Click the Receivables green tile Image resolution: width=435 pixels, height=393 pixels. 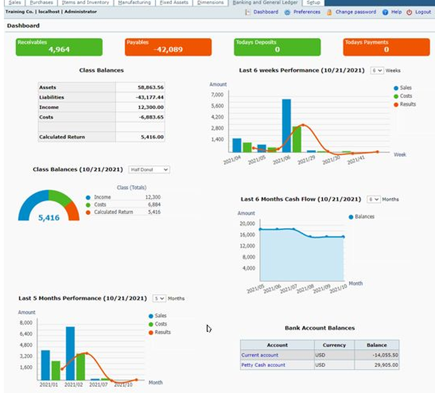[59, 47]
